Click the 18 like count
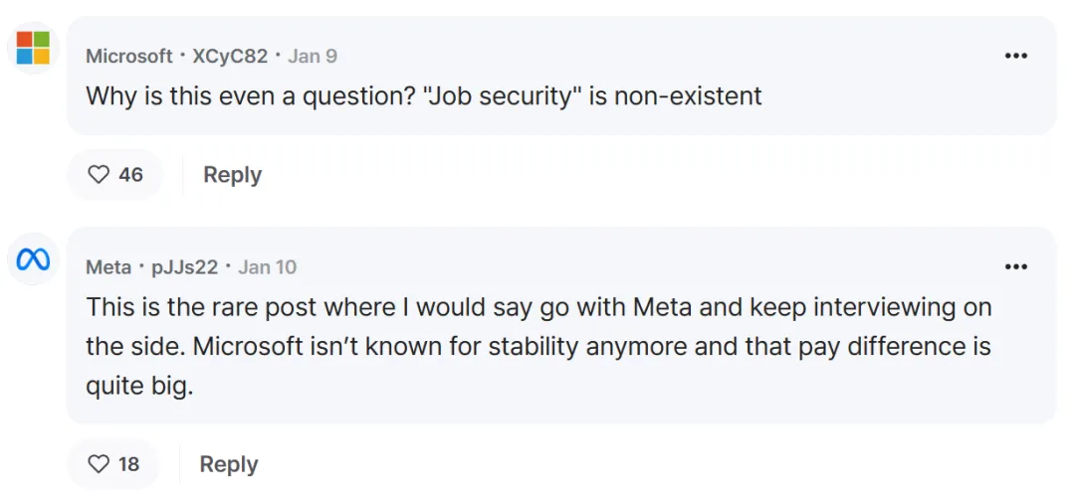The width and height of the screenshot is (1075, 498). pyautogui.click(x=129, y=464)
